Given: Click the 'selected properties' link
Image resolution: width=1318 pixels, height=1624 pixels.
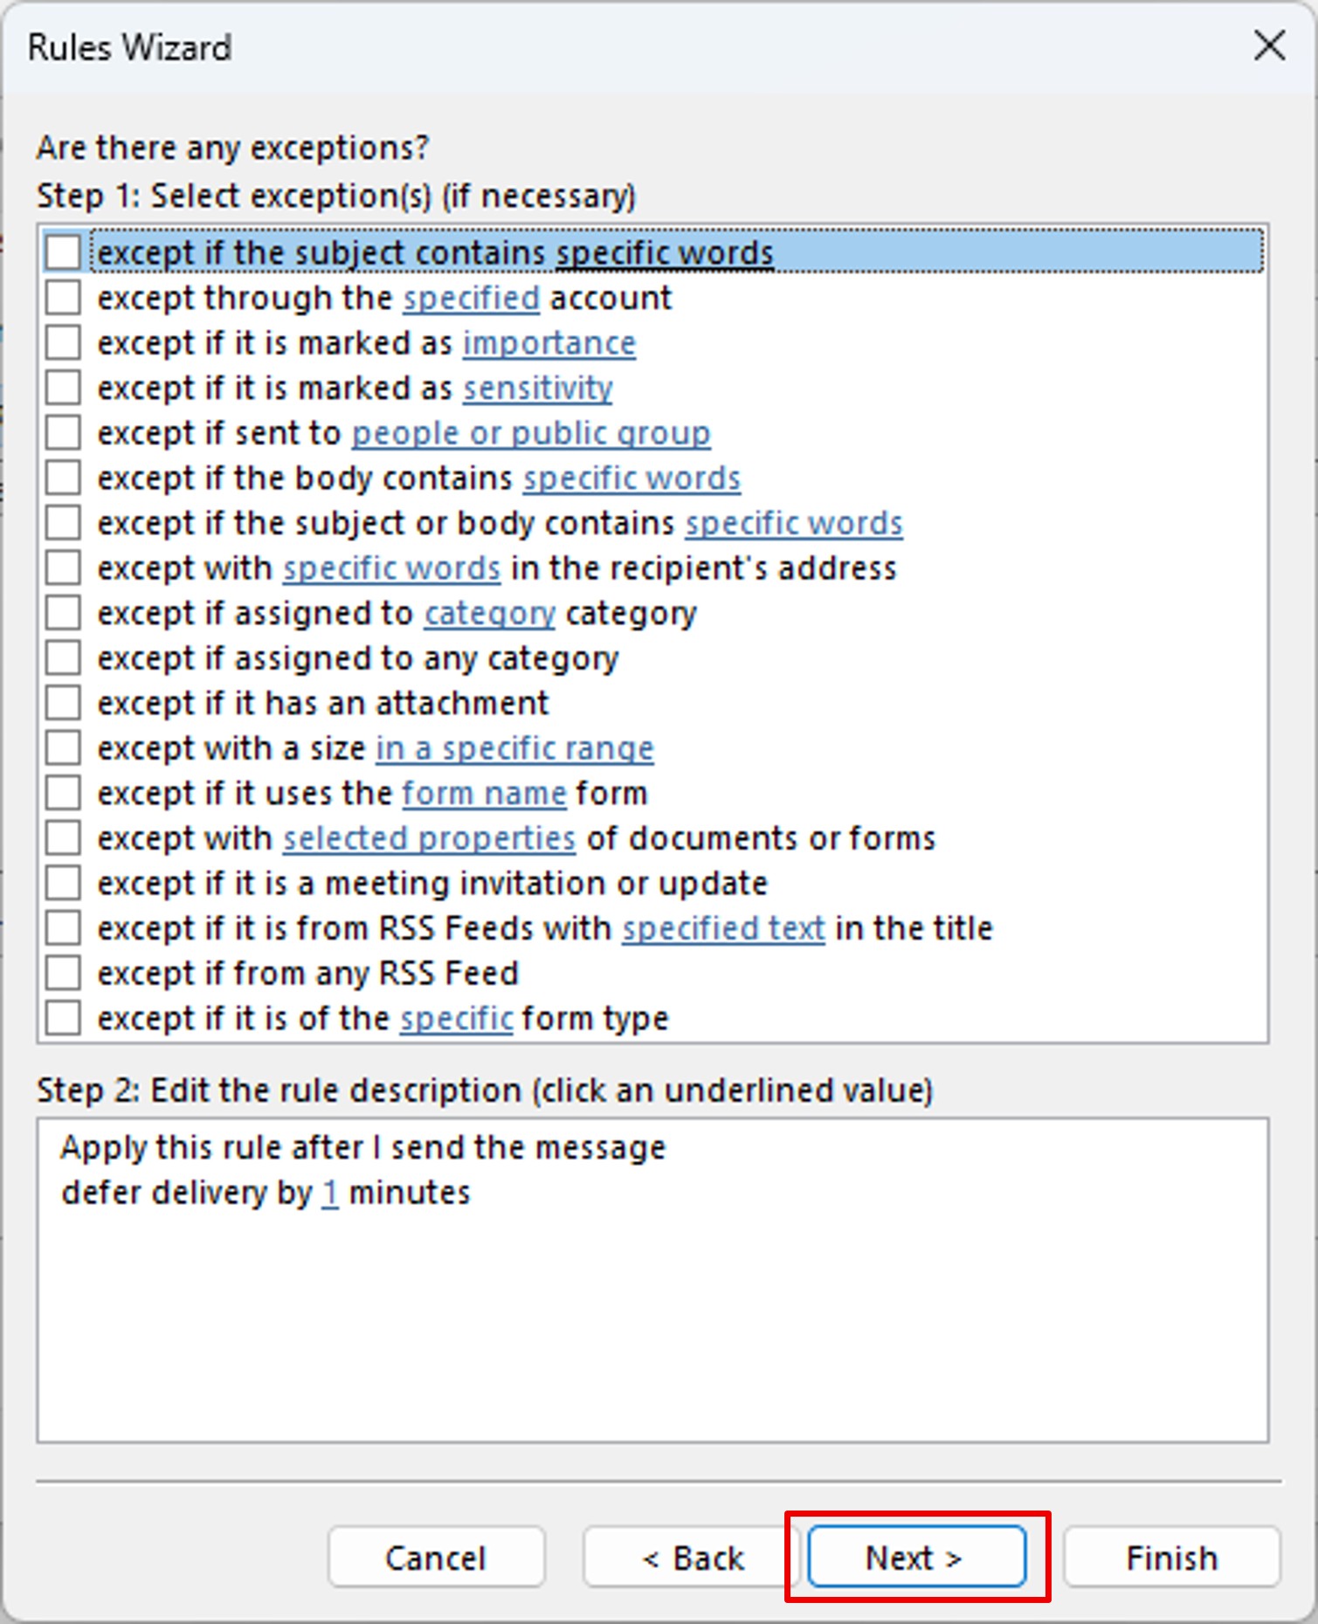Looking at the screenshot, I should (429, 838).
